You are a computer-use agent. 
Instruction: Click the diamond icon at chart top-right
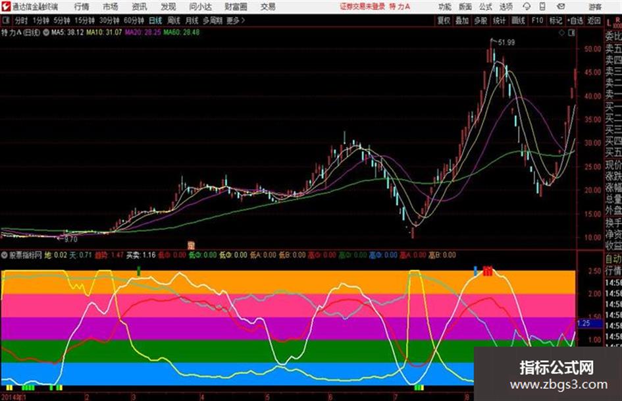pyautogui.click(x=561, y=33)
